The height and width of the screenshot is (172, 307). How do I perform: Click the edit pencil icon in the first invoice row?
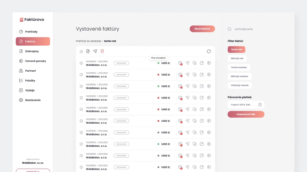pyautogui.click(x=202, y=63)
